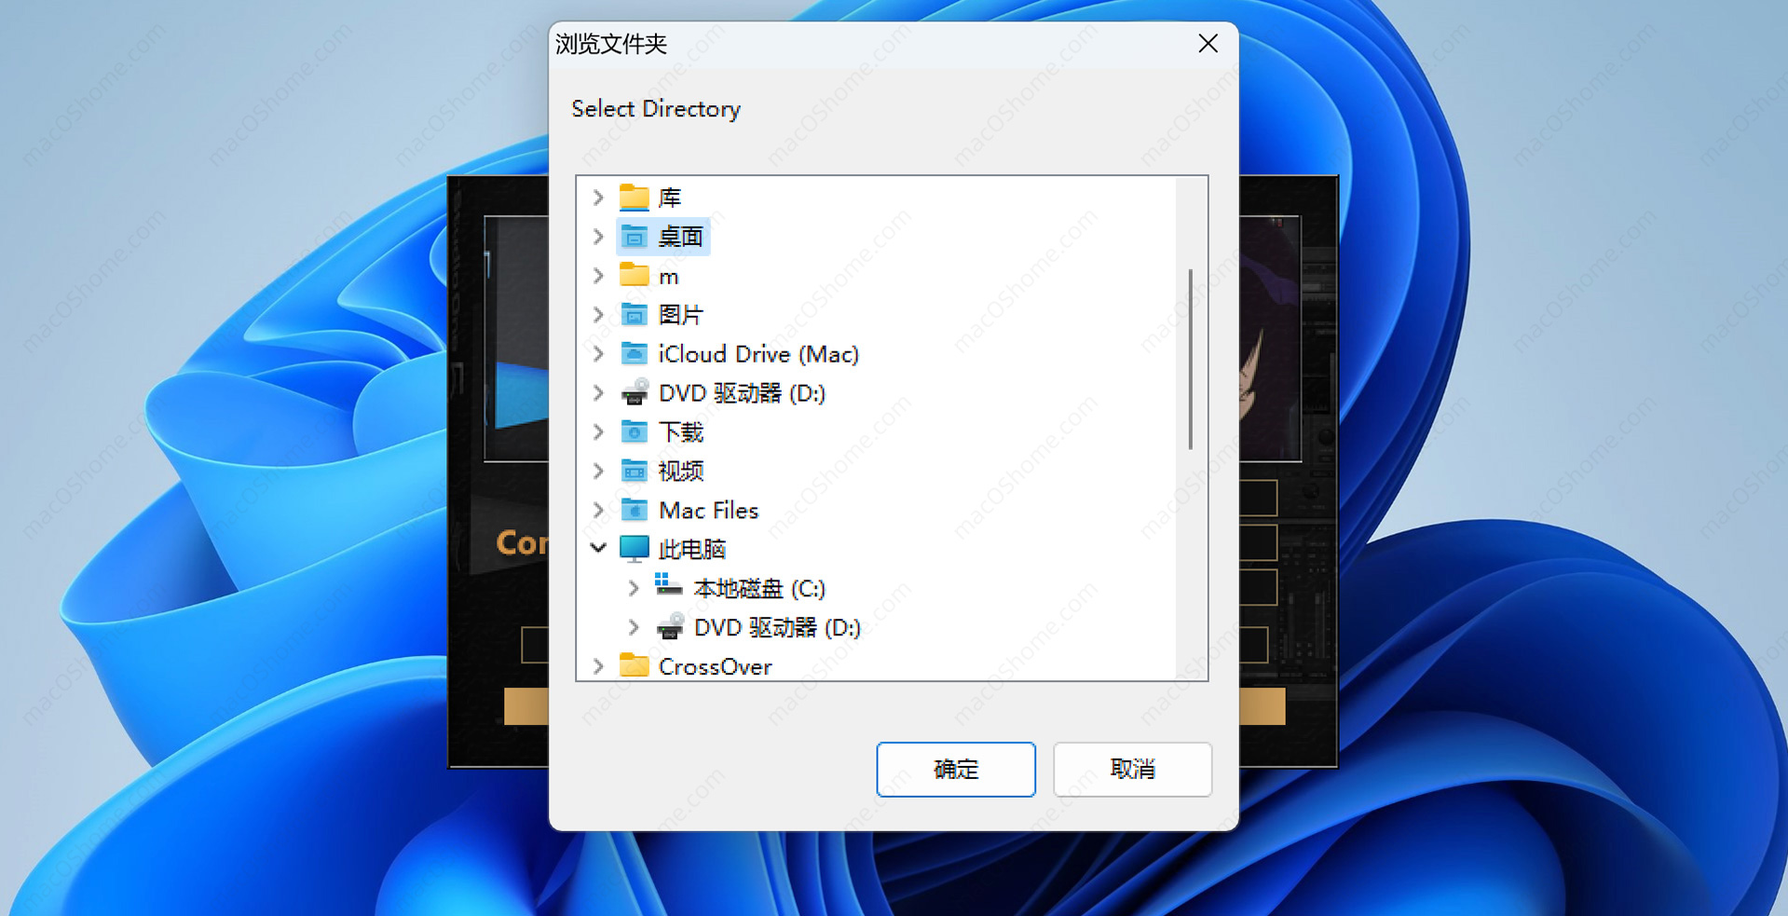The image size is (1788, 916).
Task: Select the 图片 label in the tree
Action: (x=681, y=315)
